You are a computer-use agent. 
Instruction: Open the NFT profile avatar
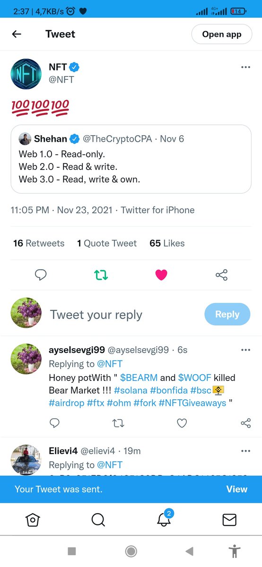[26, 74]
